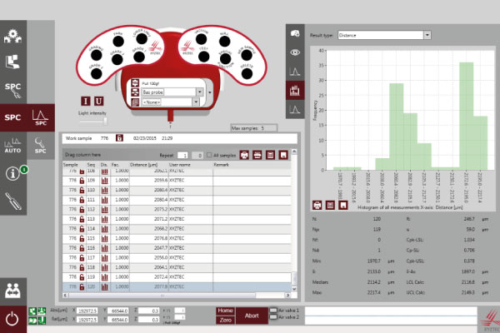This screenshot has height=333, width=500.
Task: Open the Result type dropdown
Action: (426, 36)
